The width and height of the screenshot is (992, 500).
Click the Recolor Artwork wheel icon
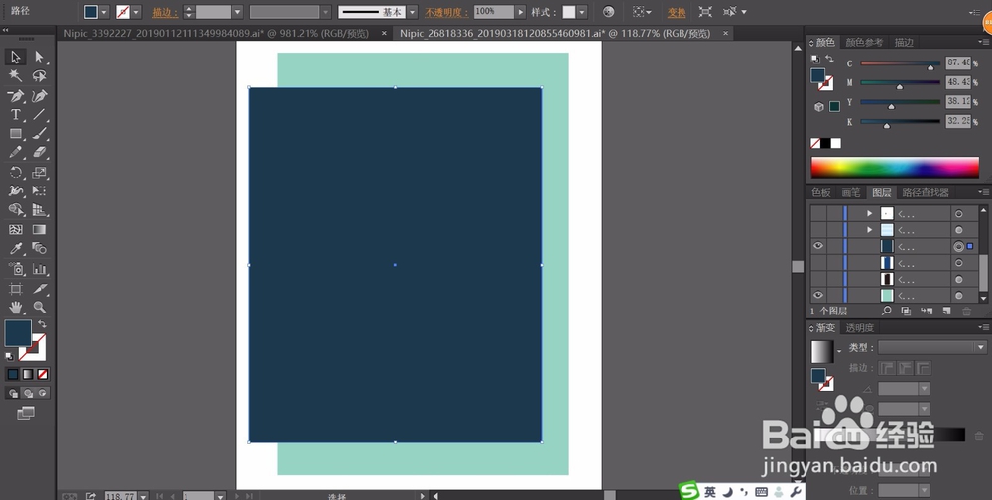[609, 12]
